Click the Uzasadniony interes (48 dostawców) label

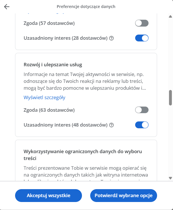point(66,125)
